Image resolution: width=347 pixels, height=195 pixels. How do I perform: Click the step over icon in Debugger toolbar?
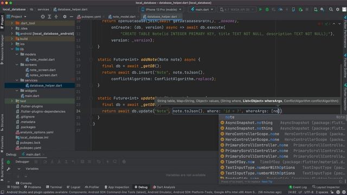pyautogui.click(x=45, y=162)
